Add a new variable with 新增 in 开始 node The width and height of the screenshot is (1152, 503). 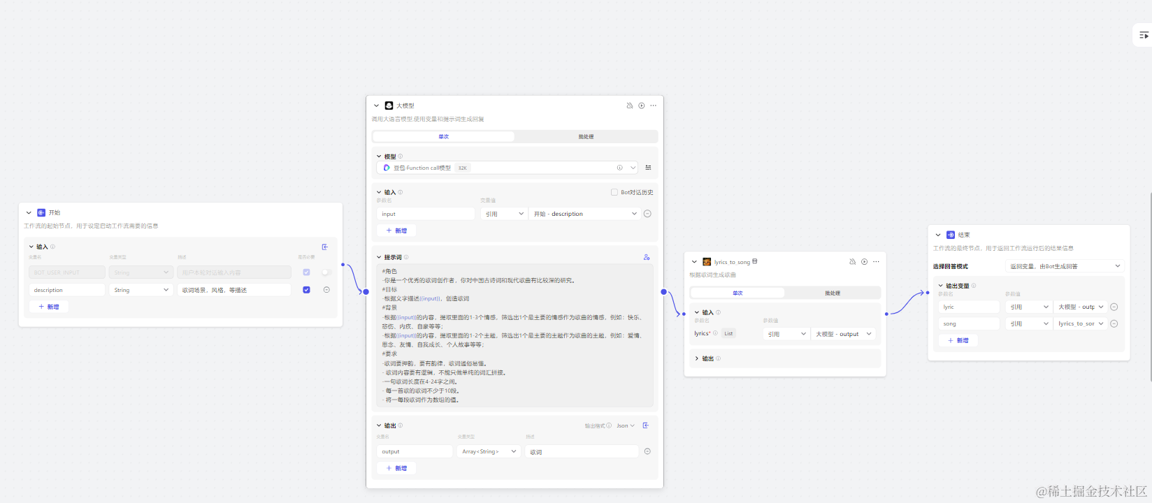tap(49, 307)
